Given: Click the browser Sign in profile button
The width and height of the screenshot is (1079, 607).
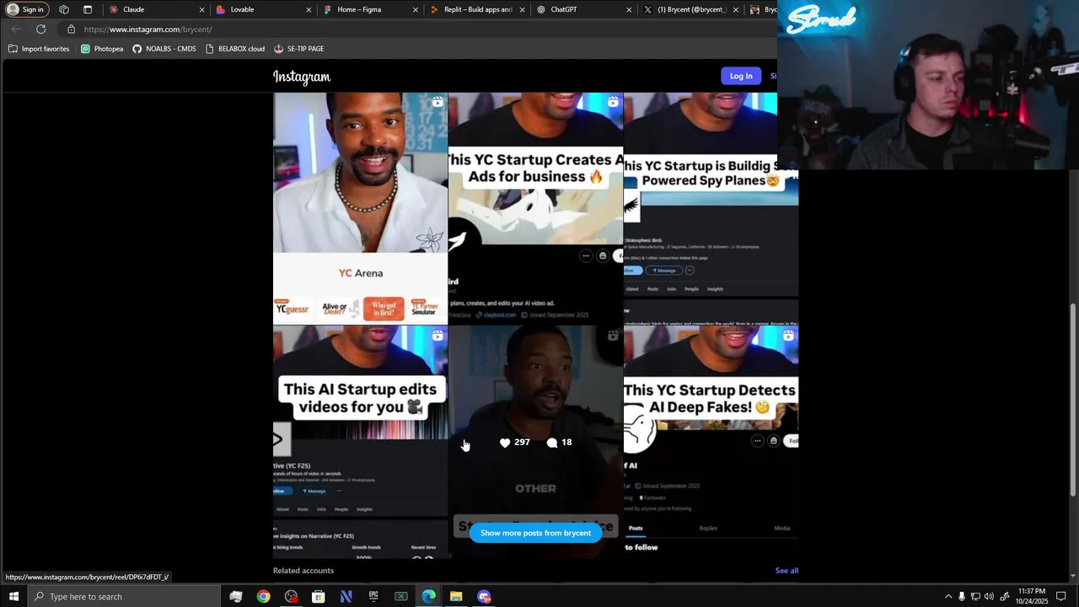Looking at the screenshot, I should (26, 9).
